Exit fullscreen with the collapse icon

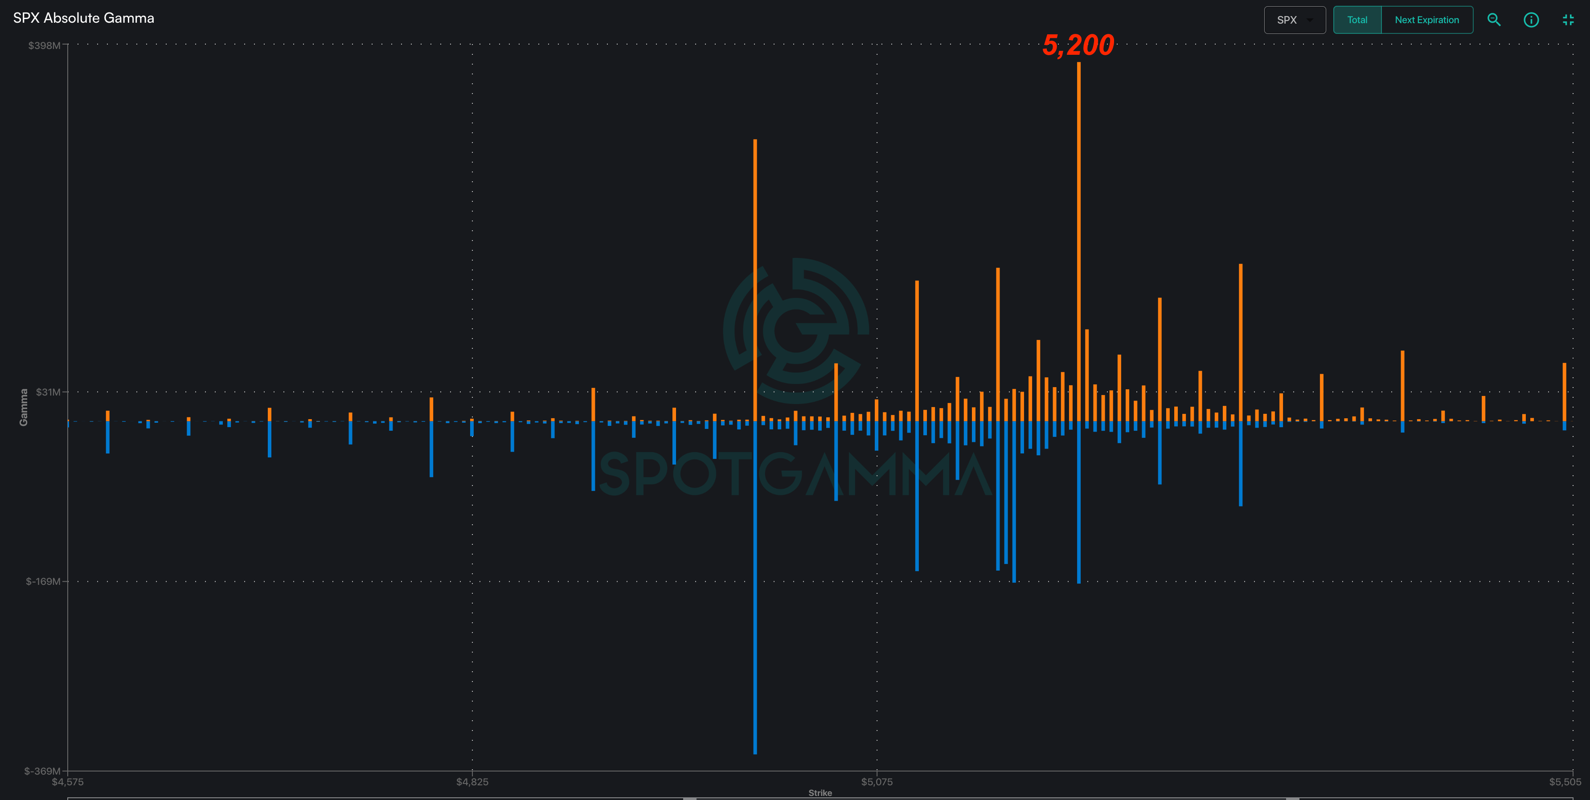[1568, 20]
